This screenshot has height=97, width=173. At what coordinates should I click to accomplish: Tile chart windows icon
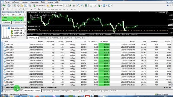click(x=86, y=5)
